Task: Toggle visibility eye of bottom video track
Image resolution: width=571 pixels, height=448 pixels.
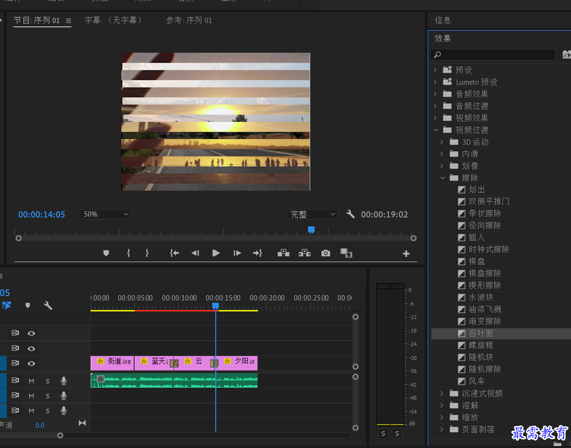Action: (31, 364)
